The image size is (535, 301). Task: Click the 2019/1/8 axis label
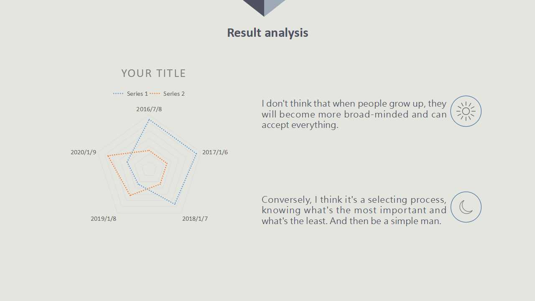tap(103, 219)
